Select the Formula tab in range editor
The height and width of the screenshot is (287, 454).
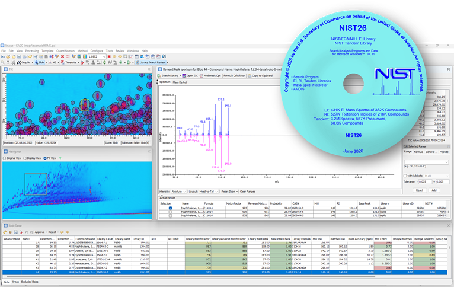(418, 152)
